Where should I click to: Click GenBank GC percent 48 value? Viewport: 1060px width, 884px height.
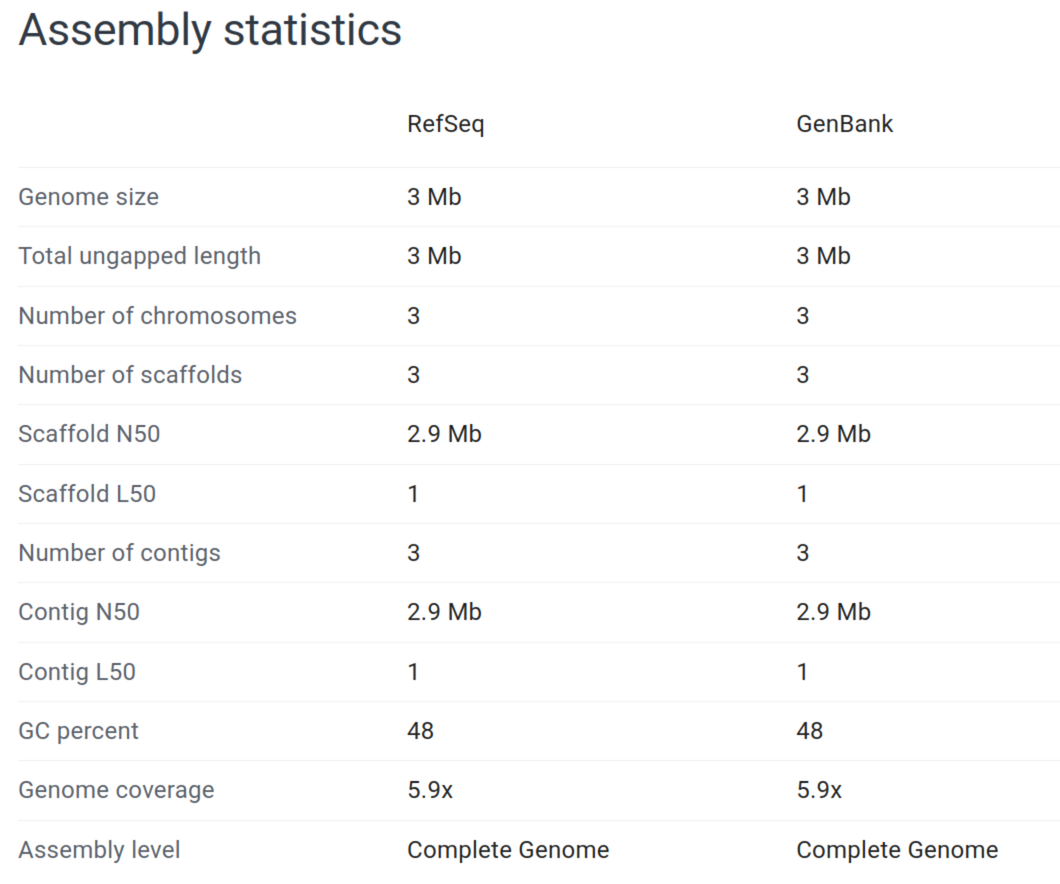tap(809, 731)
